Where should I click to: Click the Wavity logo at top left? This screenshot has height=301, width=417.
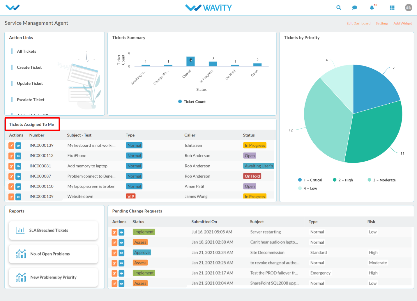click(13, 8)
